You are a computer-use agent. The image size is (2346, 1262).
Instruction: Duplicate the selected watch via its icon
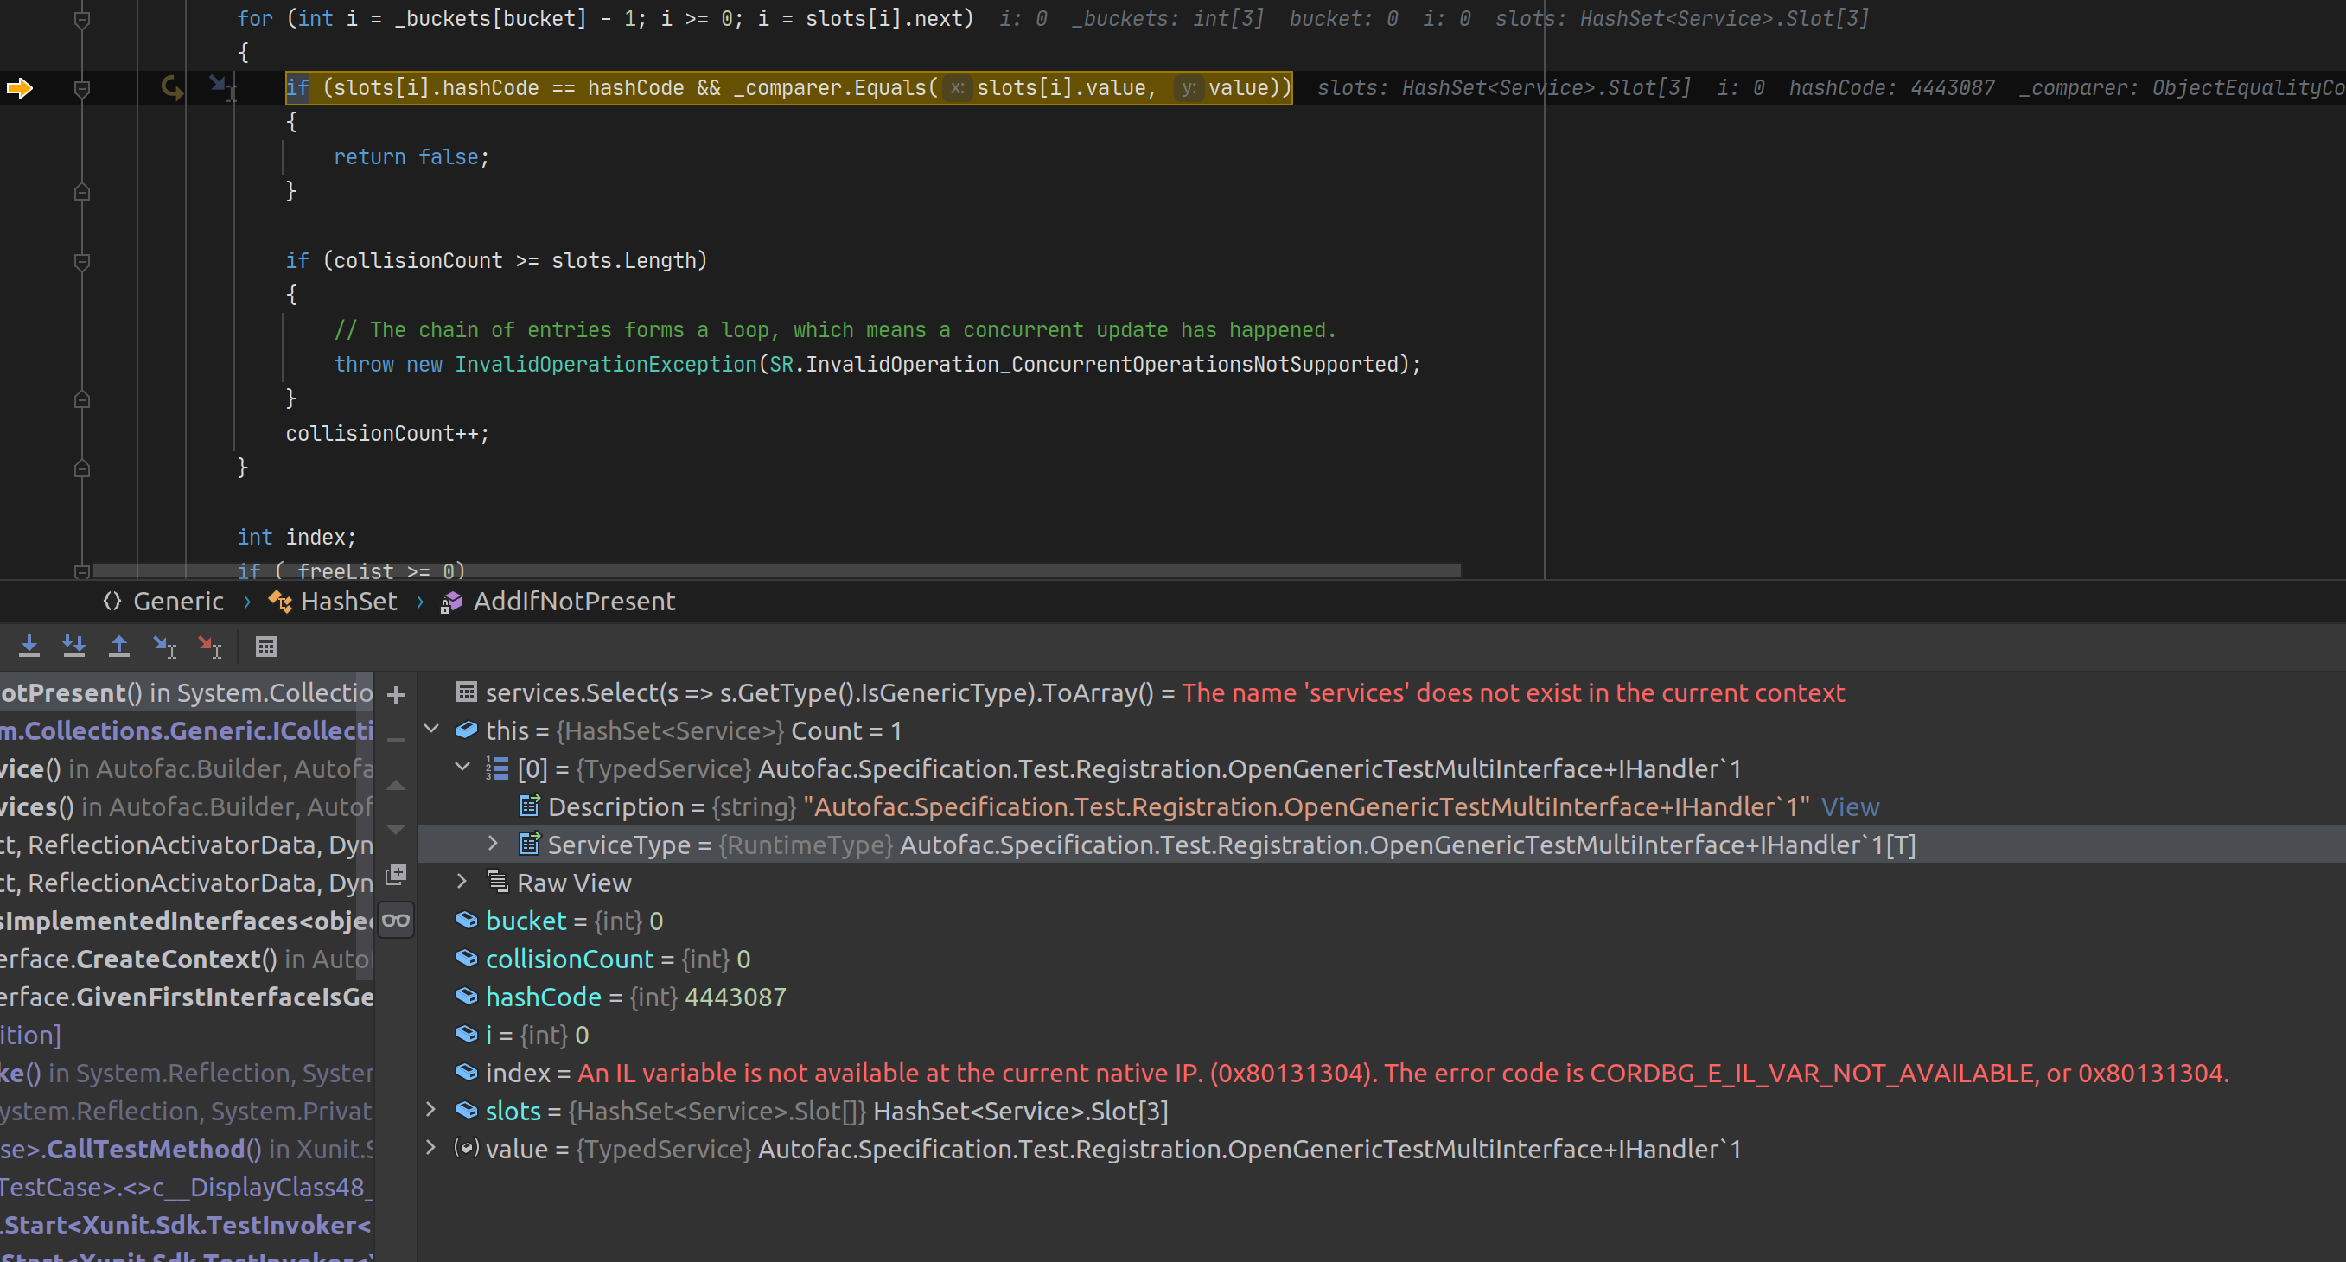pyautogui.click(x=398, y=874)
